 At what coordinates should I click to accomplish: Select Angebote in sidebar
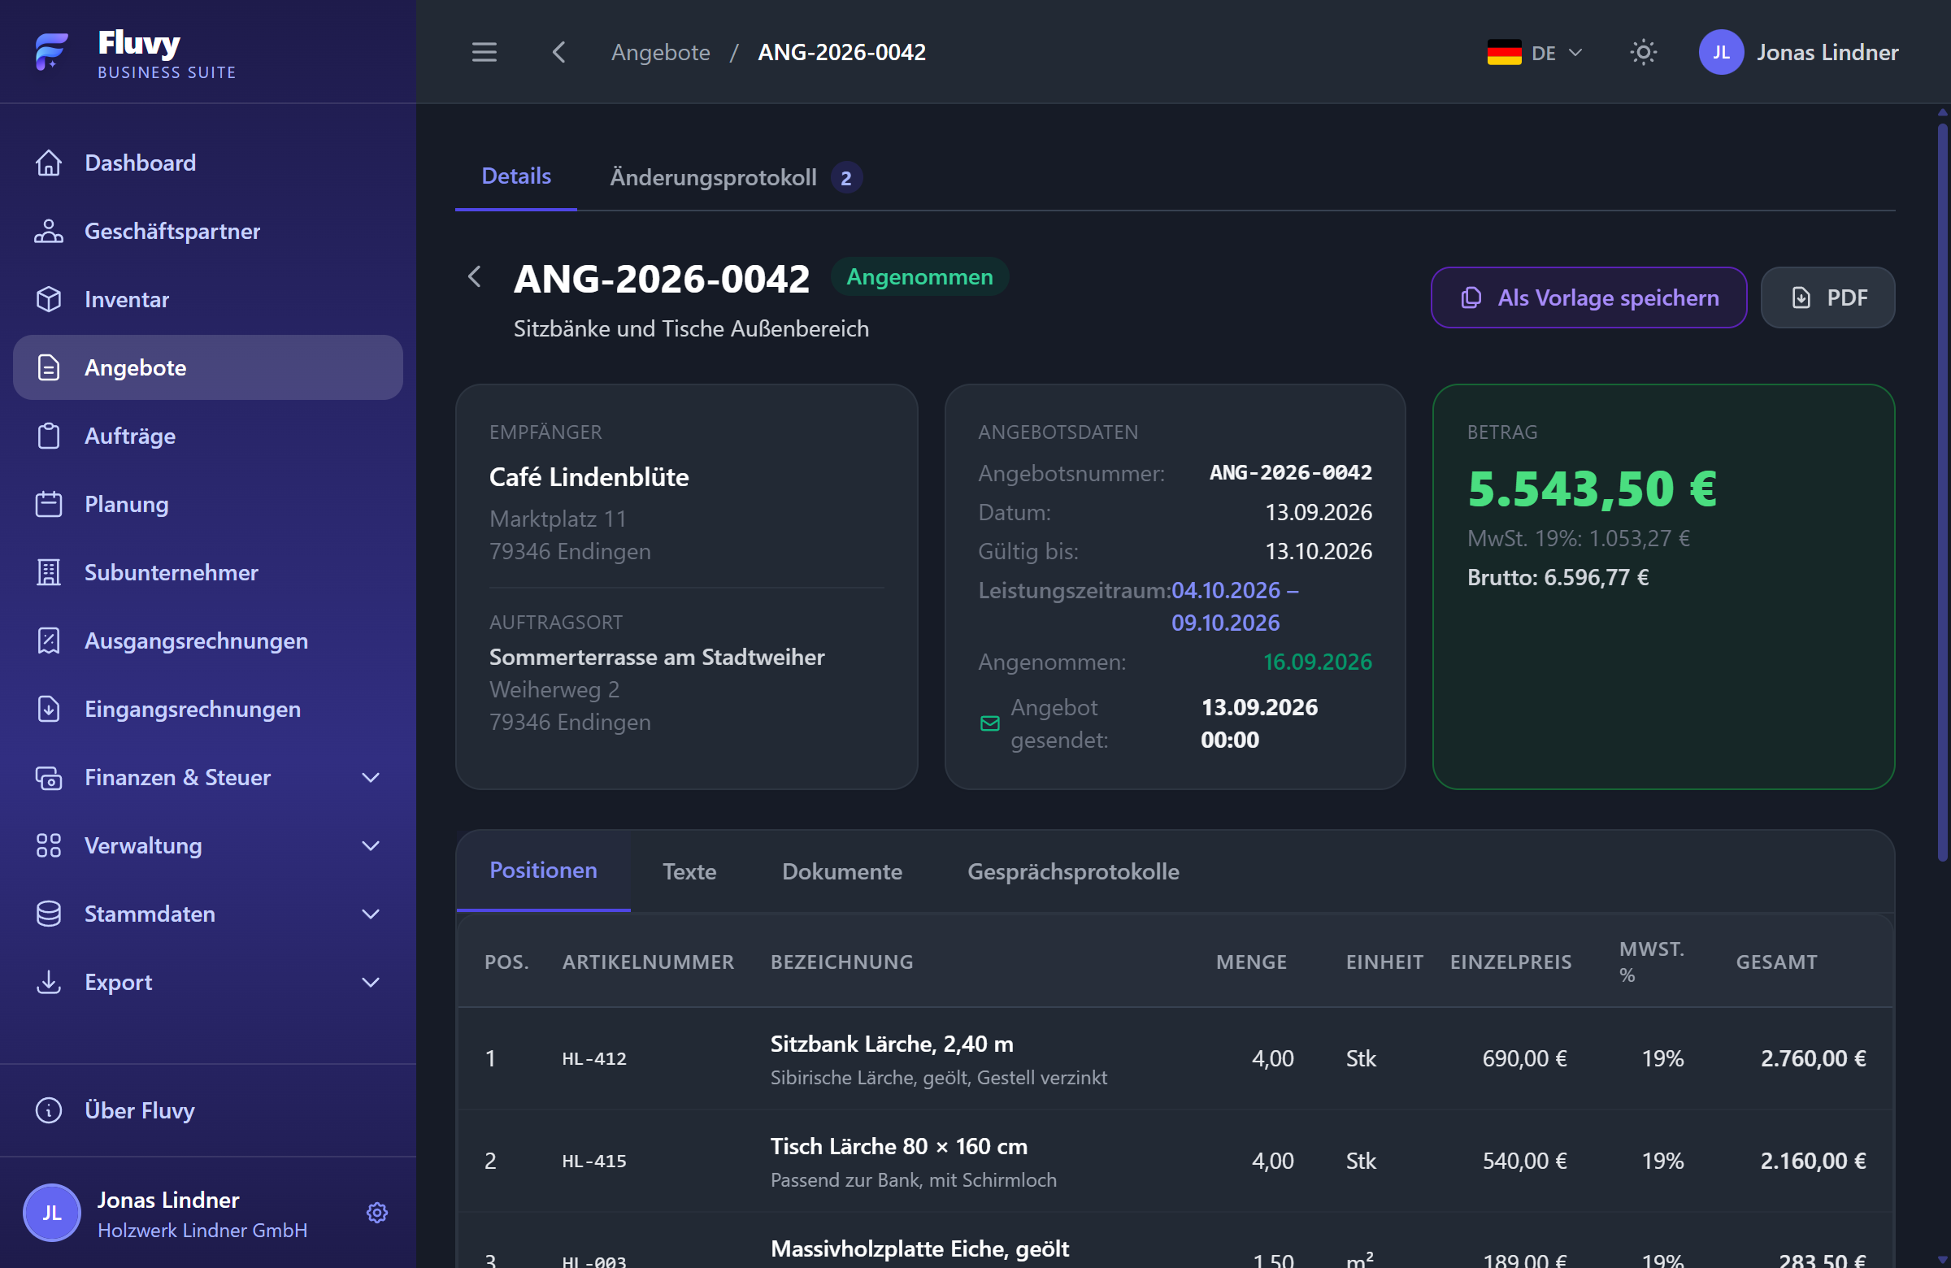[208, 367]
